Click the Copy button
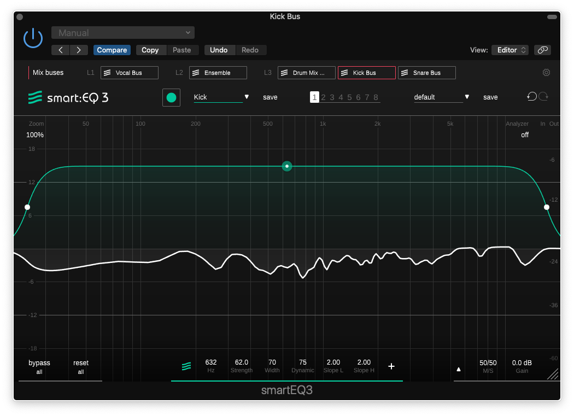 (150, 50)
